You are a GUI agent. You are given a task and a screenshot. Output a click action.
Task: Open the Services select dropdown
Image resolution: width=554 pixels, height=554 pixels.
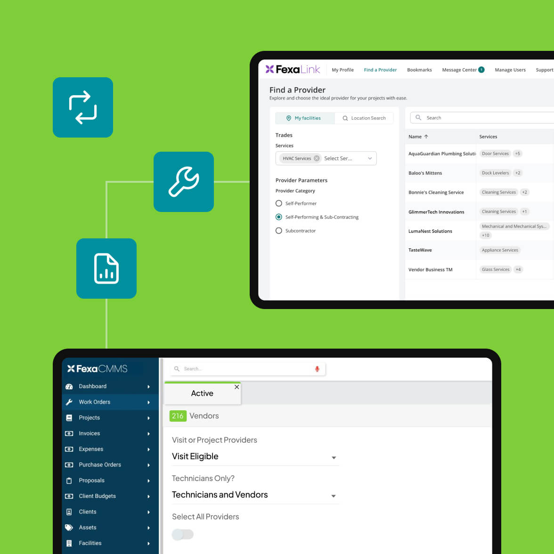point(326,158)
